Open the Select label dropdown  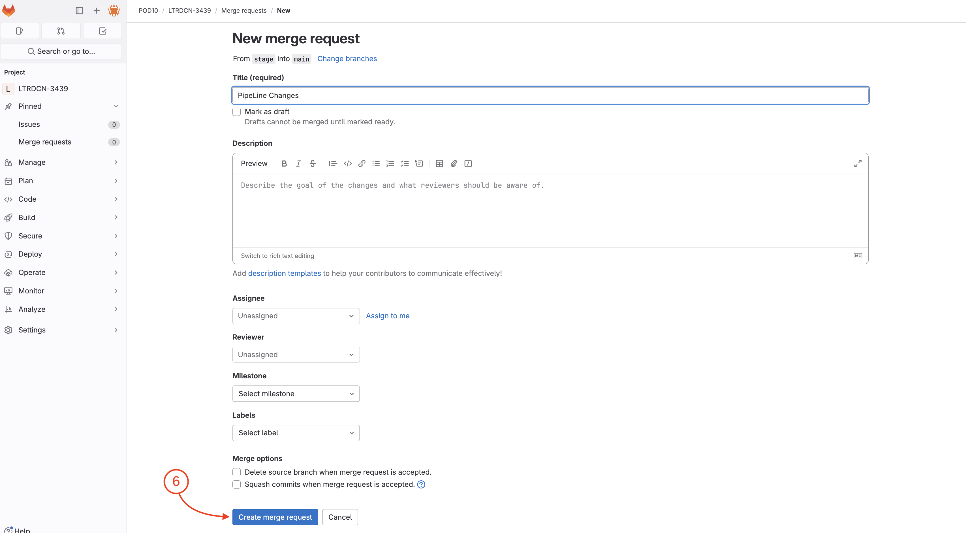[x=296, y=433]
